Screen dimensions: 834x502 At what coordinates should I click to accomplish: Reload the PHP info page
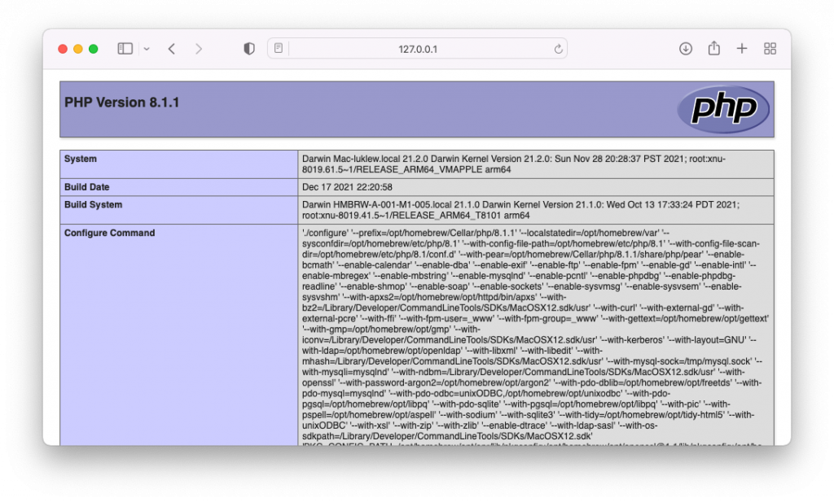tap(557, 48)
